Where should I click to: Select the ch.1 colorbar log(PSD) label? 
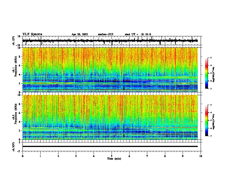214,74
